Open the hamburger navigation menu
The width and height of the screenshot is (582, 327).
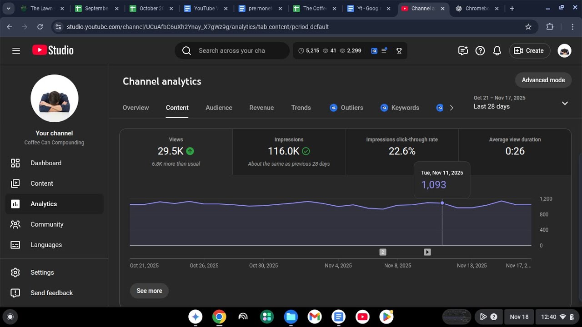16,50
